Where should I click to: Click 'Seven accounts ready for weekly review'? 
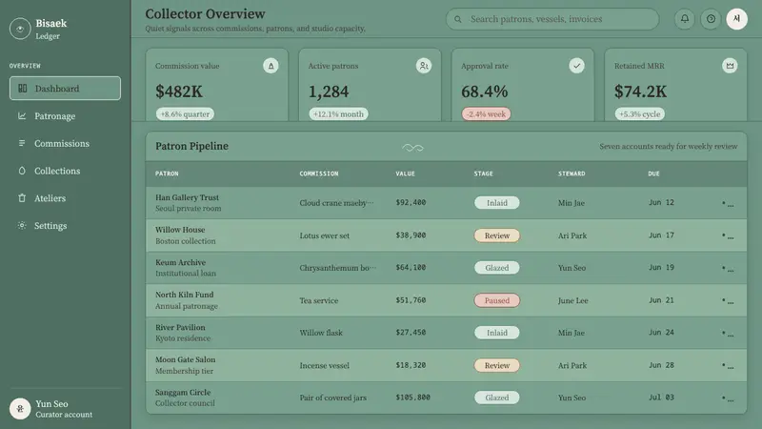point(669,147)
